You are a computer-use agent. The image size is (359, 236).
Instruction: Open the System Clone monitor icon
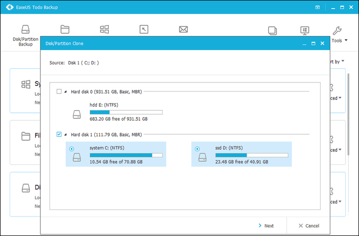pyautogui.click(x=305, y=31)
